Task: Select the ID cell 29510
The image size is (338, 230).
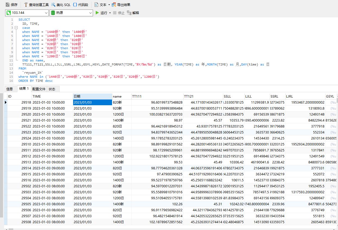Action: pyautogui.click(x=19, y=144)
